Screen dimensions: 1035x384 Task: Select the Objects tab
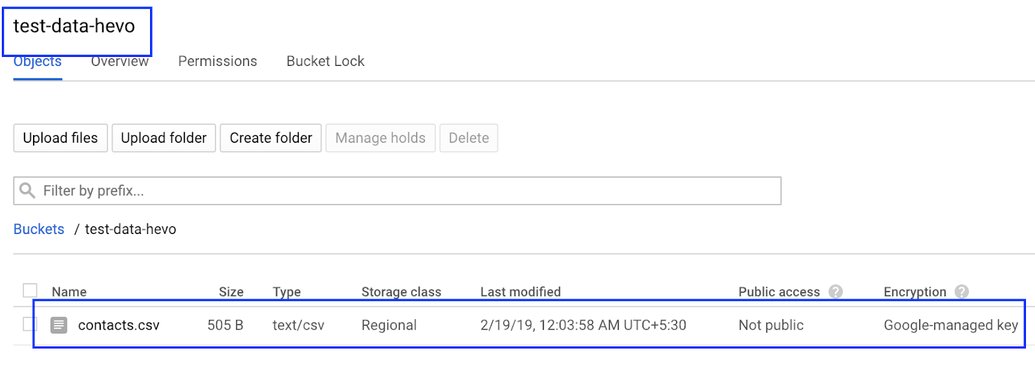click(37, 61)
